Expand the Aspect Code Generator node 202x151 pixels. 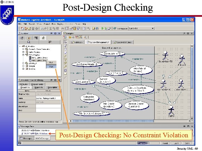tap(23, 49)
